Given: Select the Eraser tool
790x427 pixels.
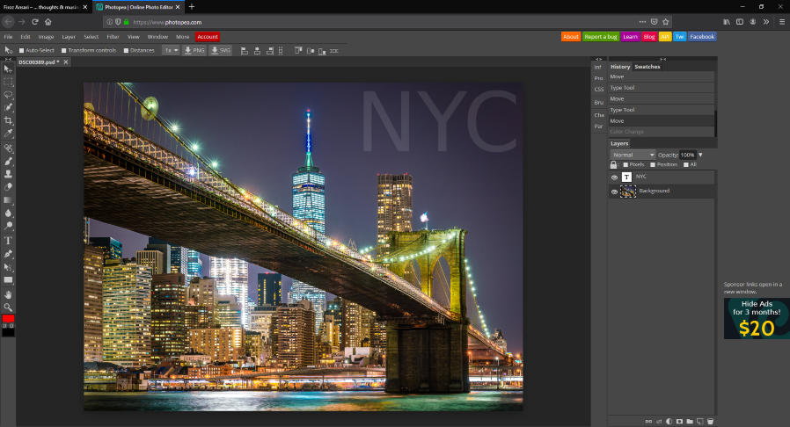Looking at the screenshot, I should pyautogui.click(x=8, y=187).
